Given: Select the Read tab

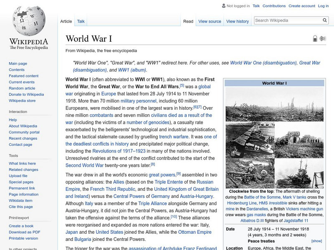Looking at the screenshot, I should (x=188, y=21).
